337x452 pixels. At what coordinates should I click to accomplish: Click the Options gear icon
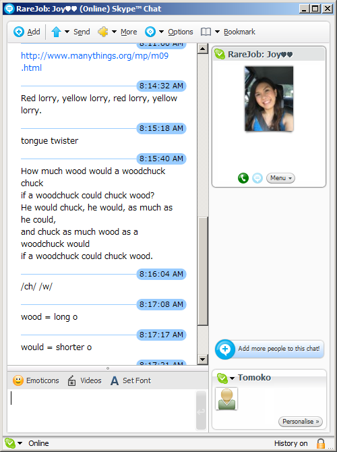150,32
